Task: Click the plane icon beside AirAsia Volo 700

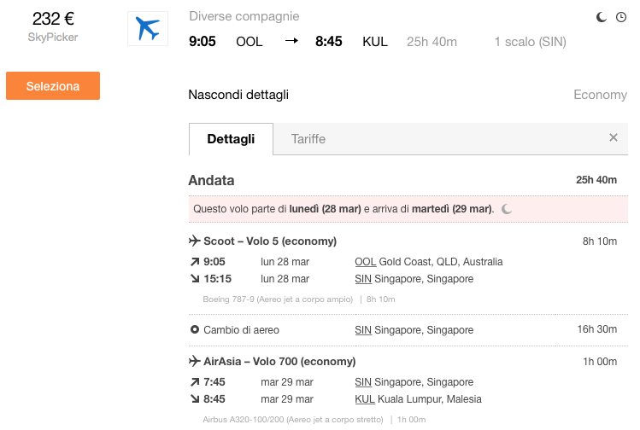Action: [194, 361]
